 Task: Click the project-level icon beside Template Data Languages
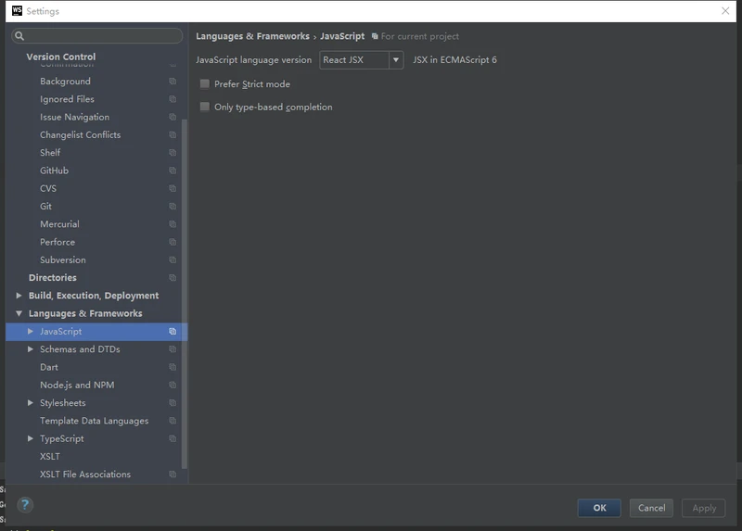click(173, 421)
